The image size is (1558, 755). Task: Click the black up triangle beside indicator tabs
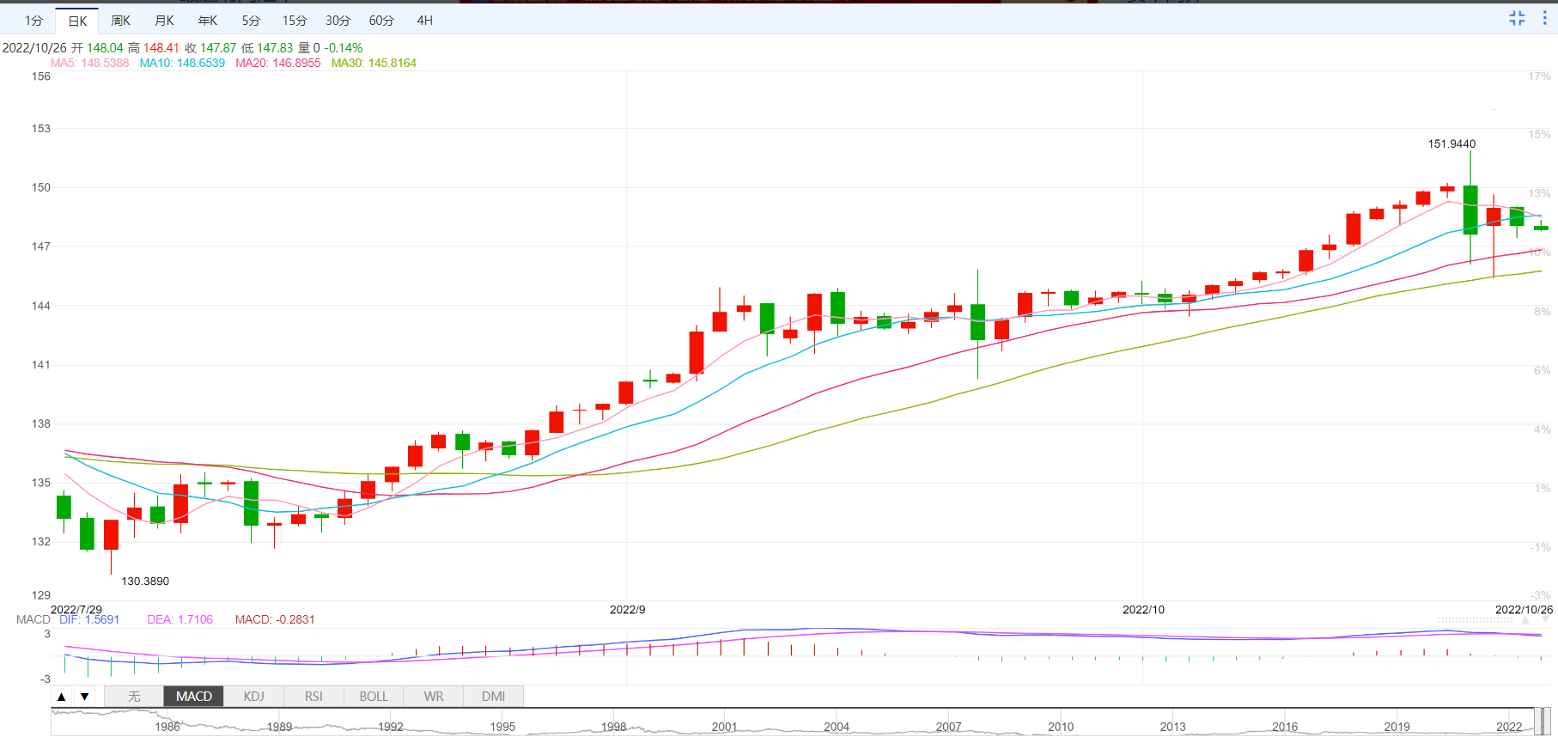click(62, 697)
